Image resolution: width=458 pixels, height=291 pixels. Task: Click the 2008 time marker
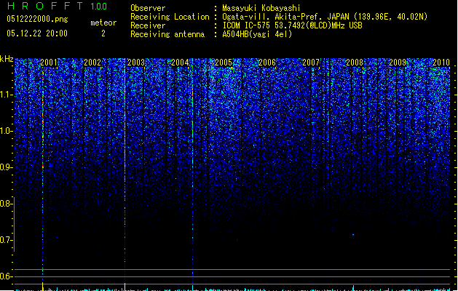pos(355,63)
